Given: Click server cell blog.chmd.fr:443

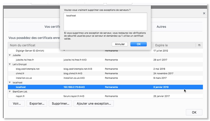Looking at the screenshot, I should point(73,74).
